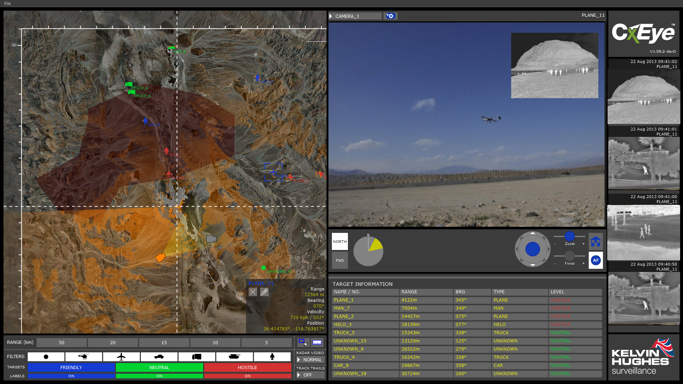The width and height of the screenshot is (683, 384).
Task: Open the edit tool for PLANE_11 popup
Action: point(264,292)
